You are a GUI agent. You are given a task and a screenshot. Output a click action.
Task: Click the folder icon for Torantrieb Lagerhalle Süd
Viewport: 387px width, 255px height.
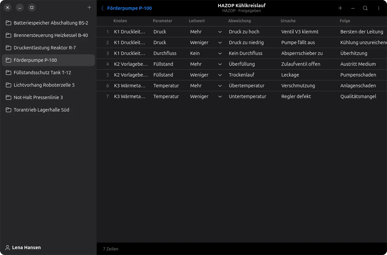(9, 110)
